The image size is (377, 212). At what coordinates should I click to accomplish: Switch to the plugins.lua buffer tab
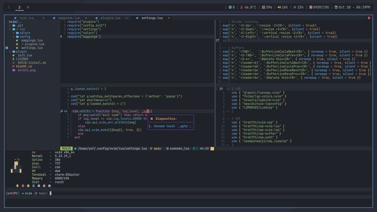[110, 18]
